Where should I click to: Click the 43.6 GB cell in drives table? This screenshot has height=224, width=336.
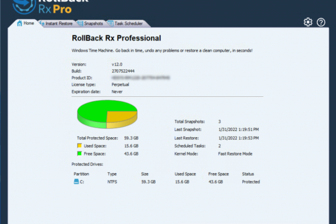coord(216,182)
